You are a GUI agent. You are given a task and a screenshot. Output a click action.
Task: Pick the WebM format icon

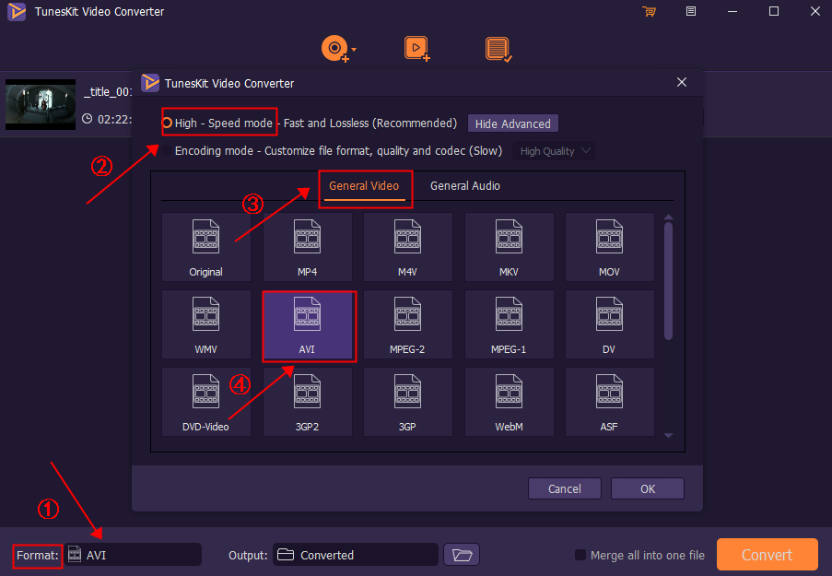[509, 401]
